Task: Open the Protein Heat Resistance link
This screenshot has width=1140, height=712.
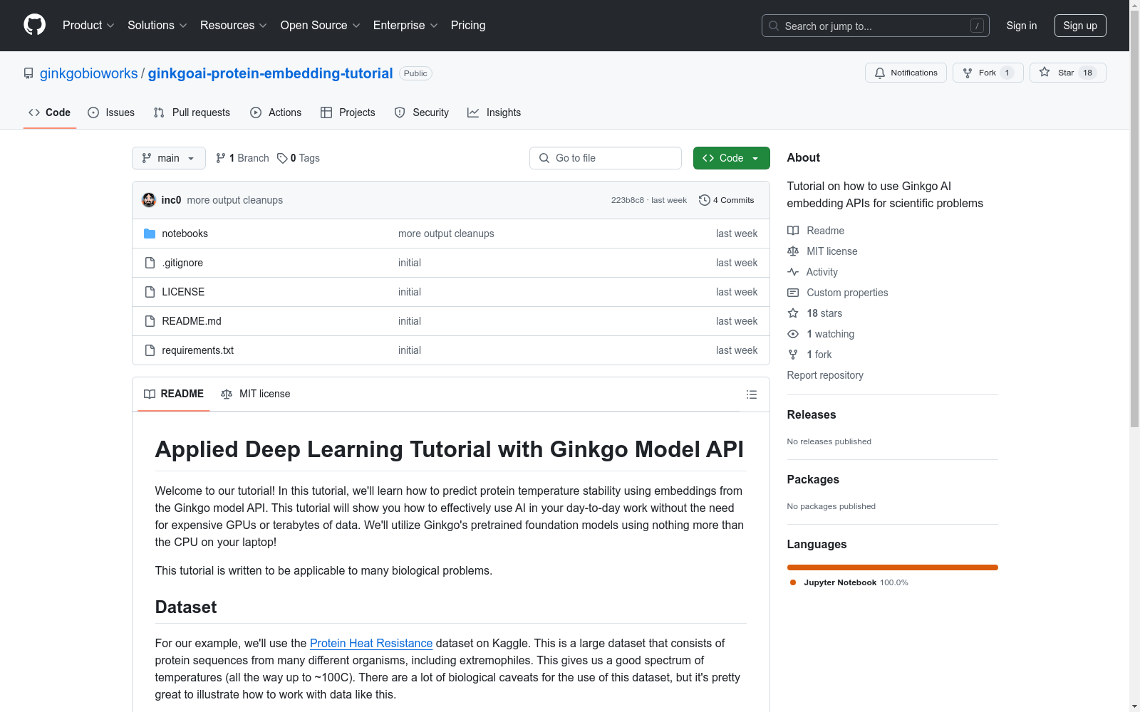Action: click(x=371, y=643)
